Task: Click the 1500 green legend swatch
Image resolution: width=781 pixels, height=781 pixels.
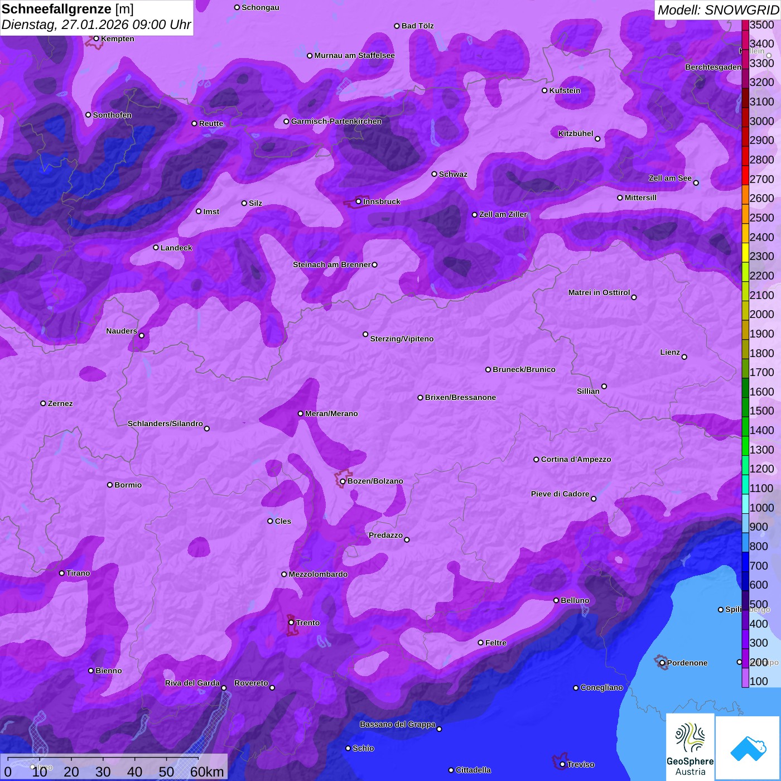Action: [x=745, y=407]
